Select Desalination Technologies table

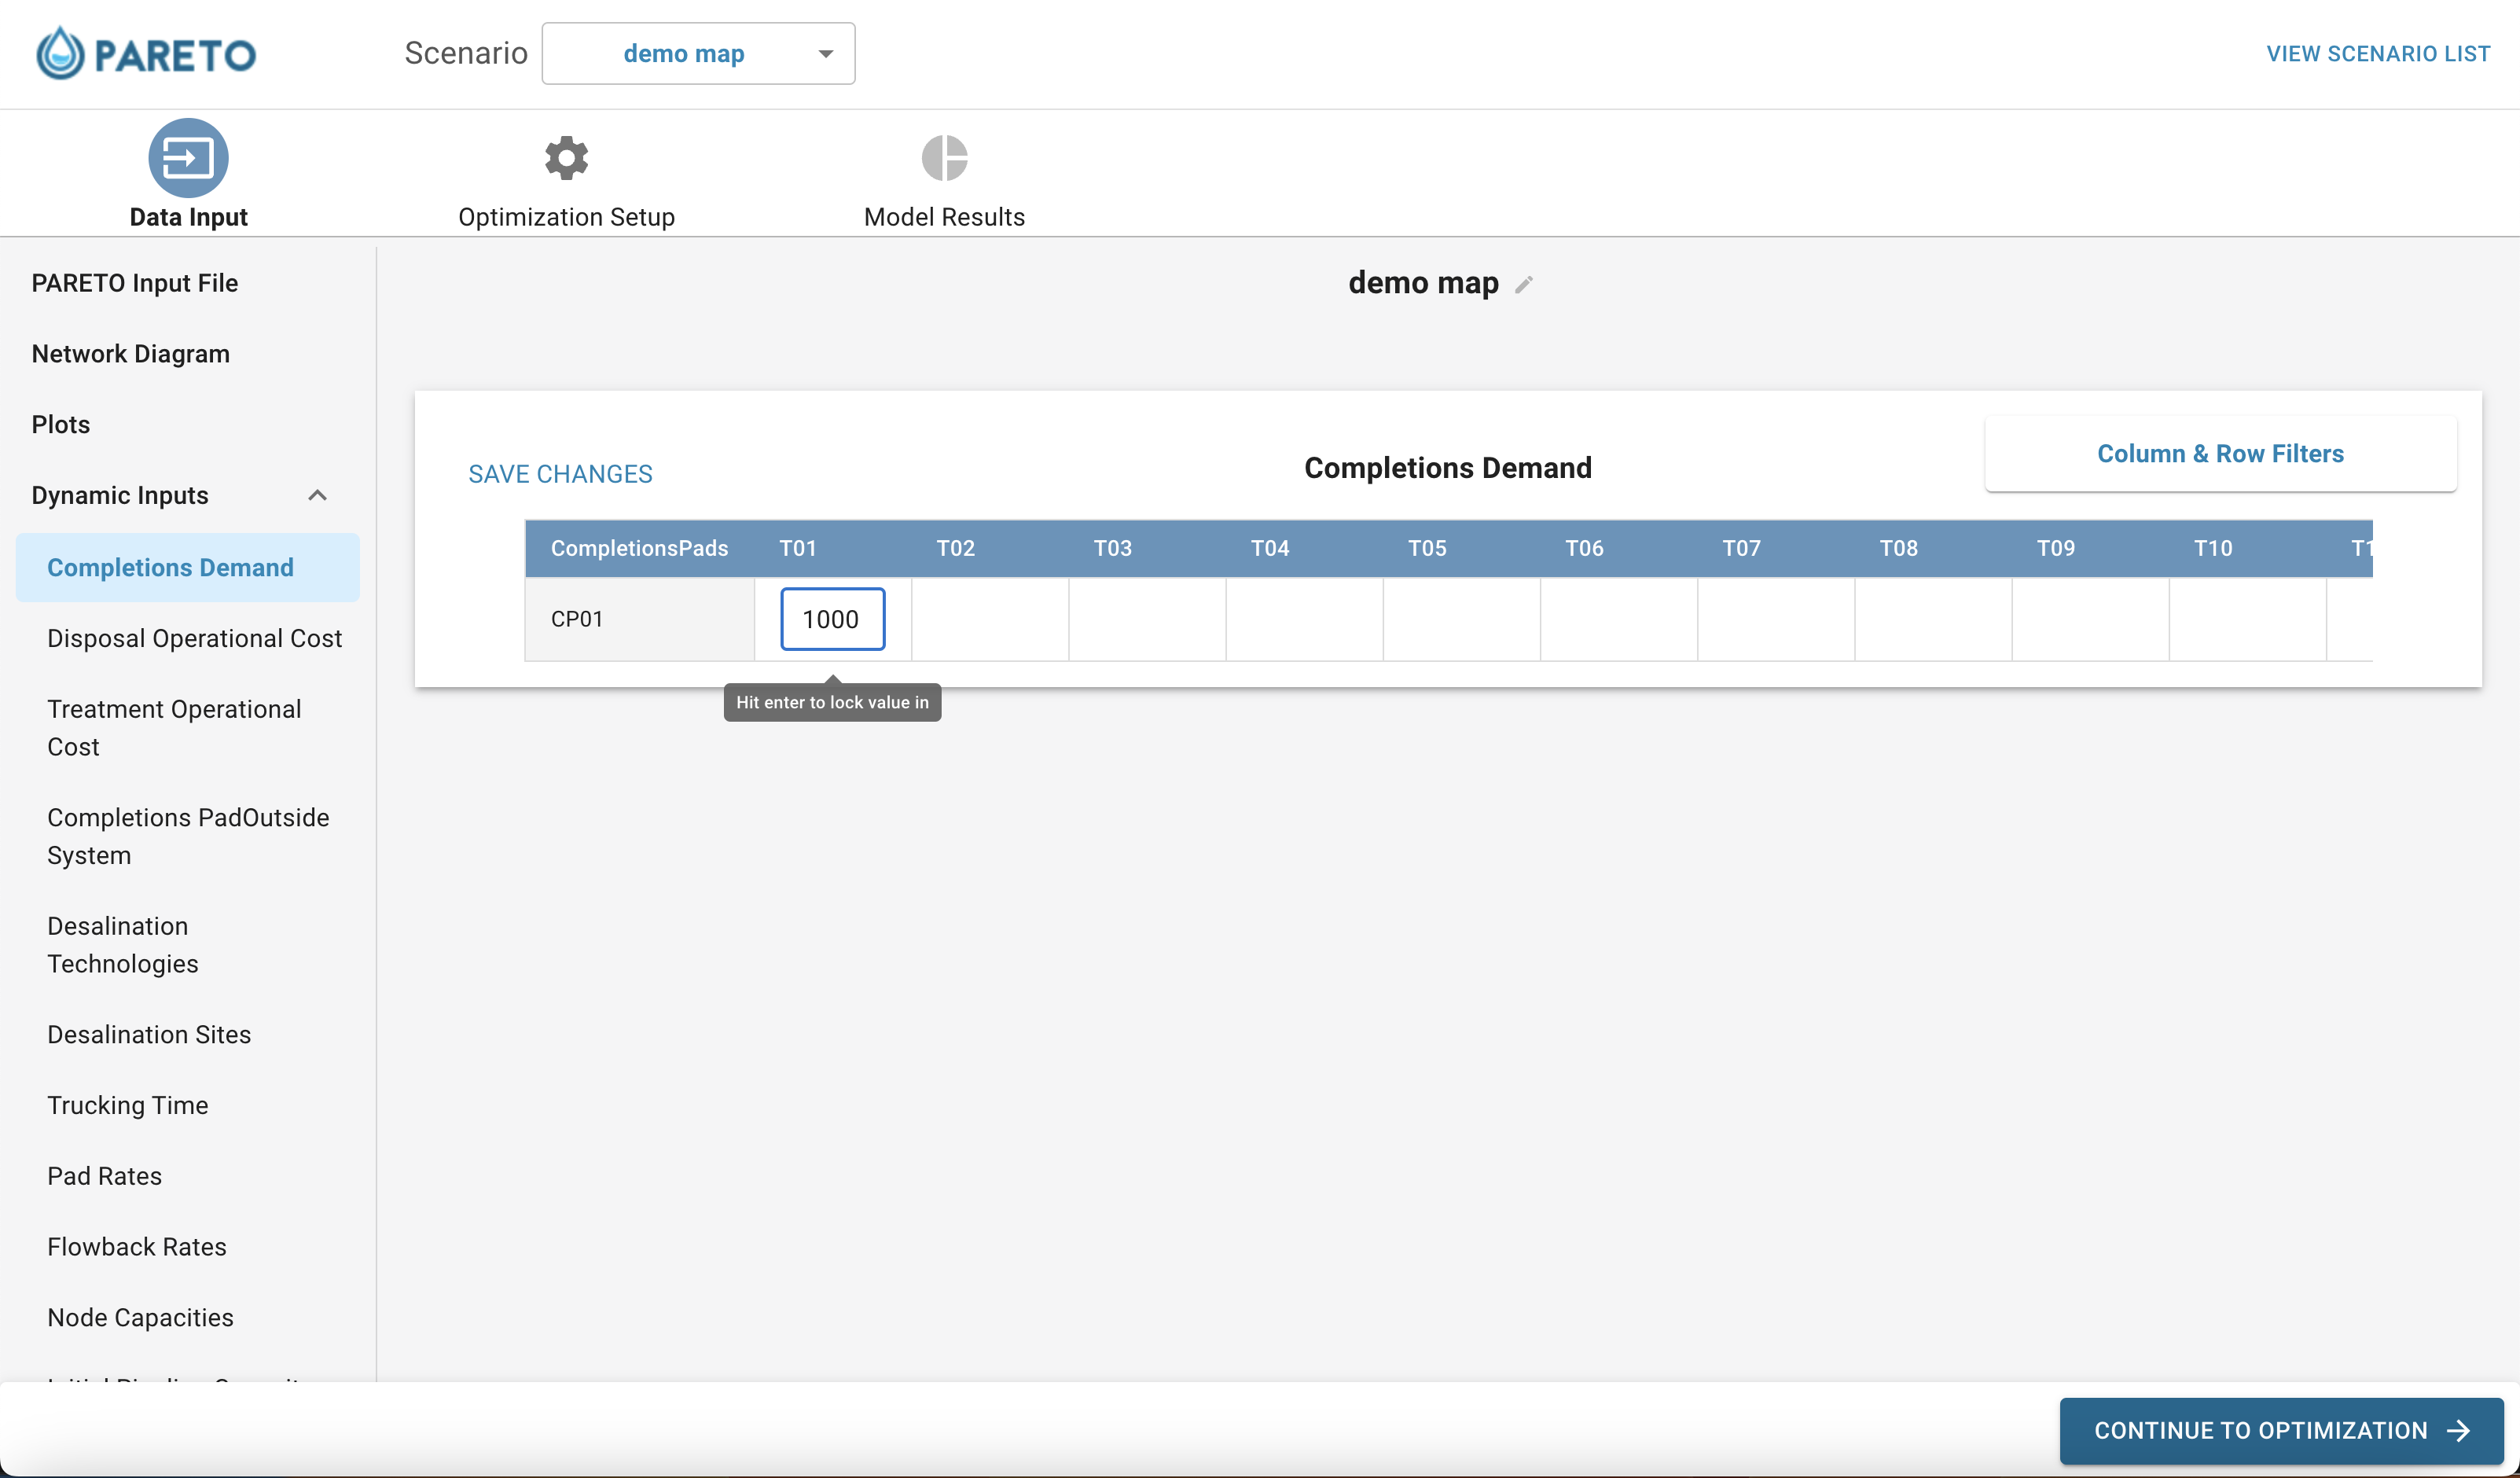pos(123,945)
